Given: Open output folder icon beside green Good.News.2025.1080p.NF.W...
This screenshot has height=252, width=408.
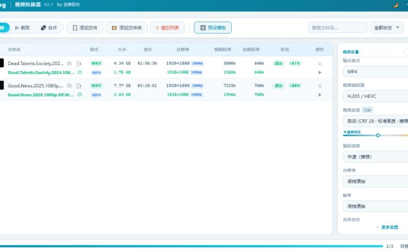Looking at the screenshot, I should click(x=80, y=95).
